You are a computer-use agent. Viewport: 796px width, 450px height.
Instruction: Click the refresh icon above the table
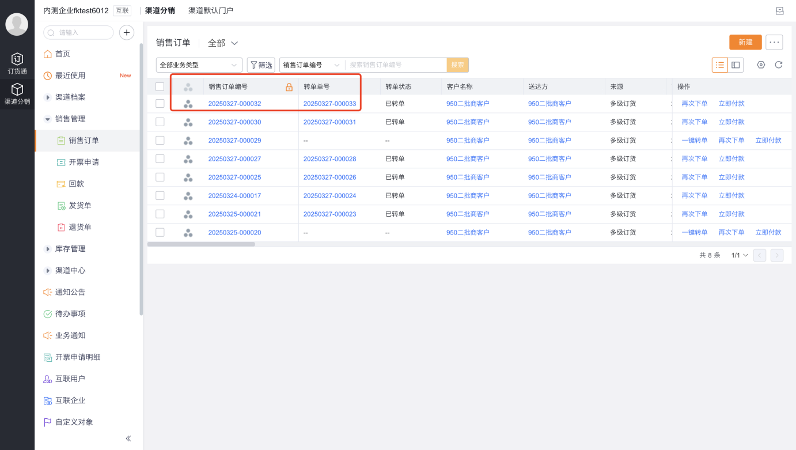click(779, 65)
